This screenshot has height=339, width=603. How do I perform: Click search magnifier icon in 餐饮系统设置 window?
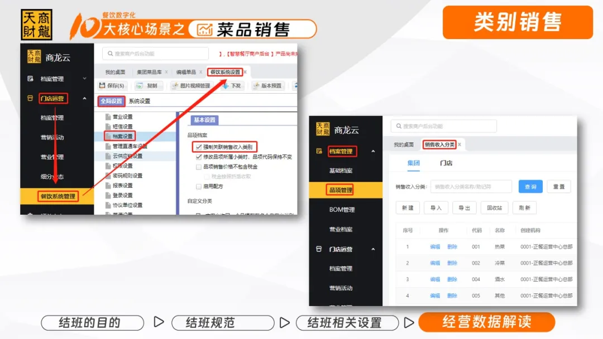[x=111, y=54]
